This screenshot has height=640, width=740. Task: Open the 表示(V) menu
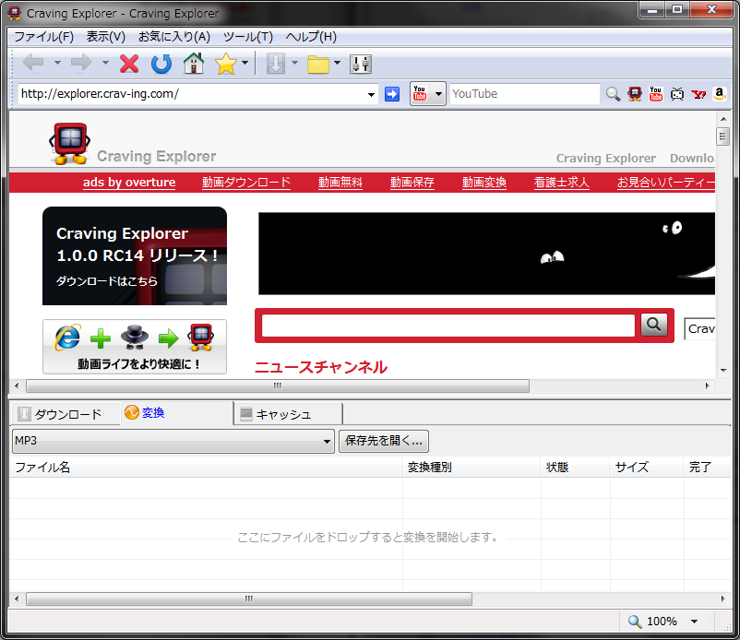[x=106, y=37]
